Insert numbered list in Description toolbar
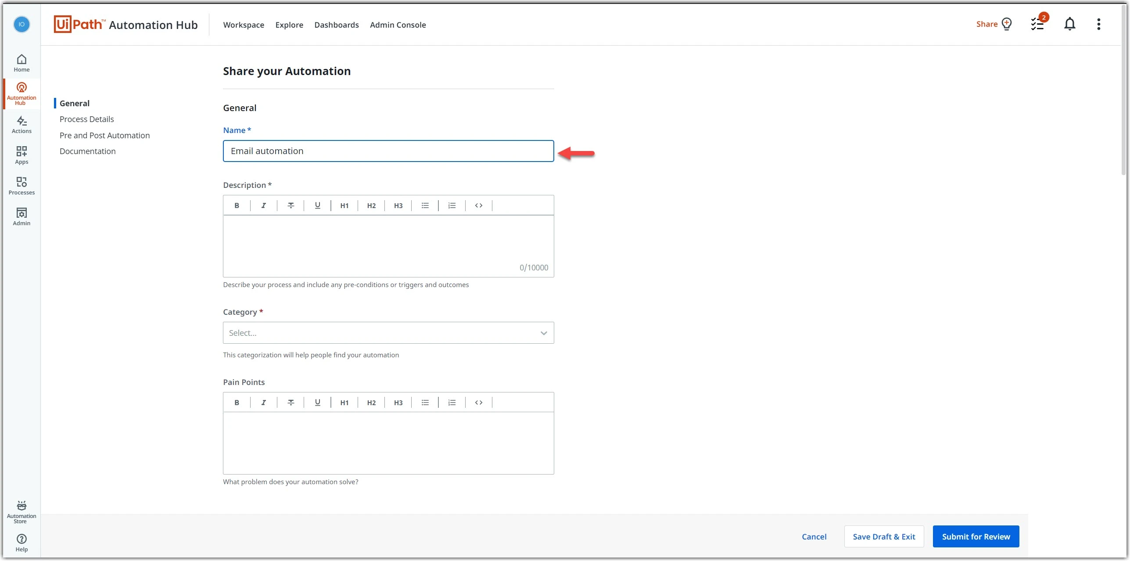Viewport: 1130px width, 561px height. click(x=452, y=205)
